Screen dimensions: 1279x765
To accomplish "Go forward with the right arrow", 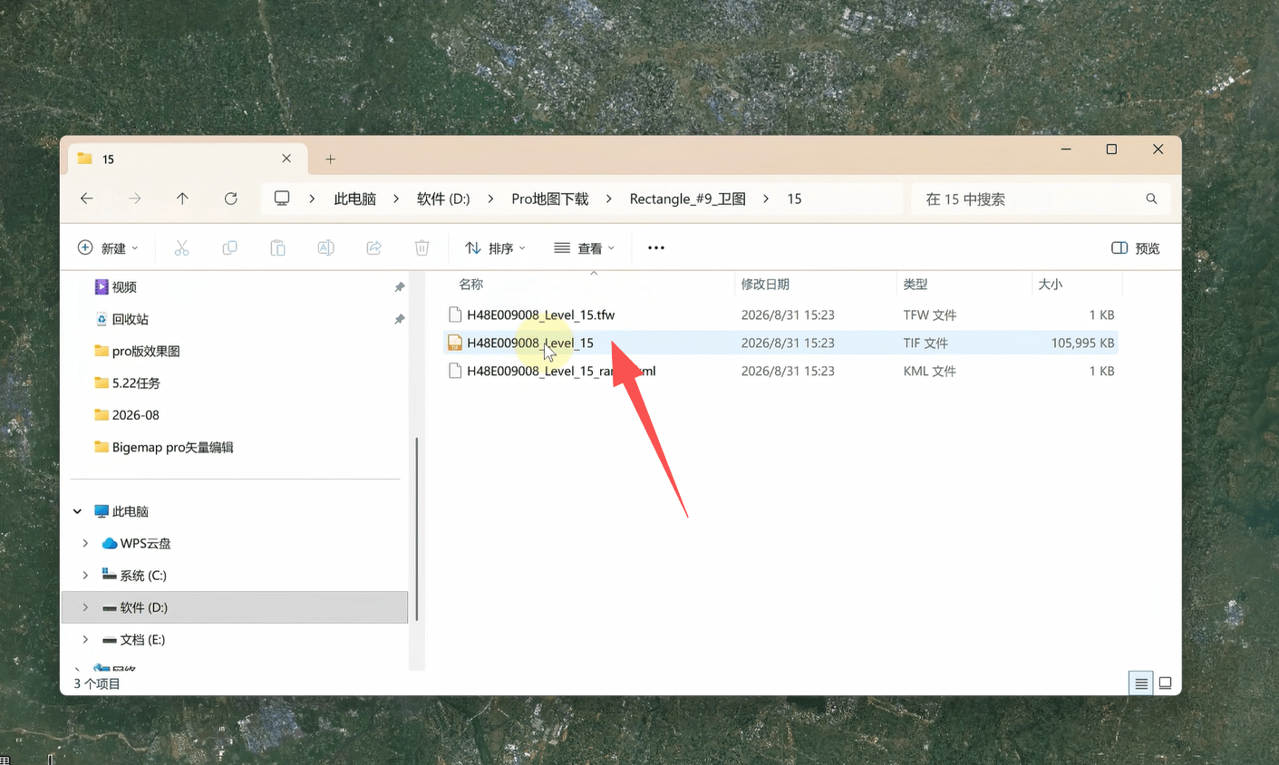I will click(x=135, y=199).
